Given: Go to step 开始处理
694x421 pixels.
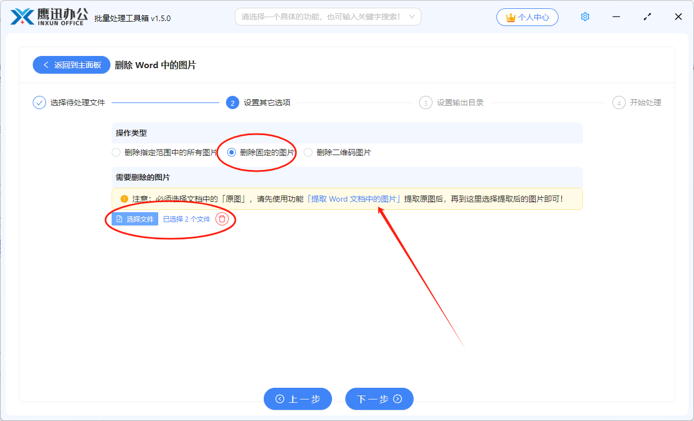Looking at the screenshot, I should click(x=646, y=102).
